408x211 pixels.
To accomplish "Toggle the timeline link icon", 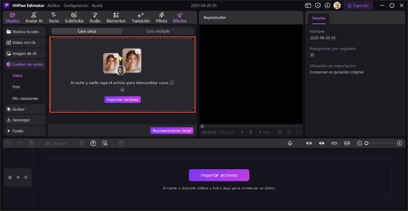I will point(309,143).
